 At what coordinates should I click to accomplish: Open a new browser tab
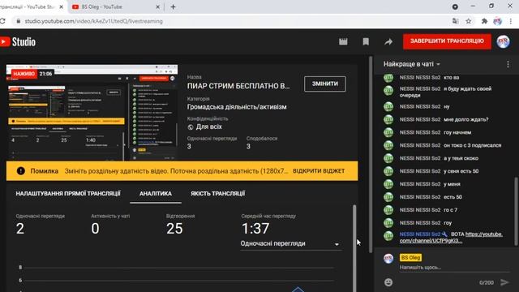tap(173, 6)
